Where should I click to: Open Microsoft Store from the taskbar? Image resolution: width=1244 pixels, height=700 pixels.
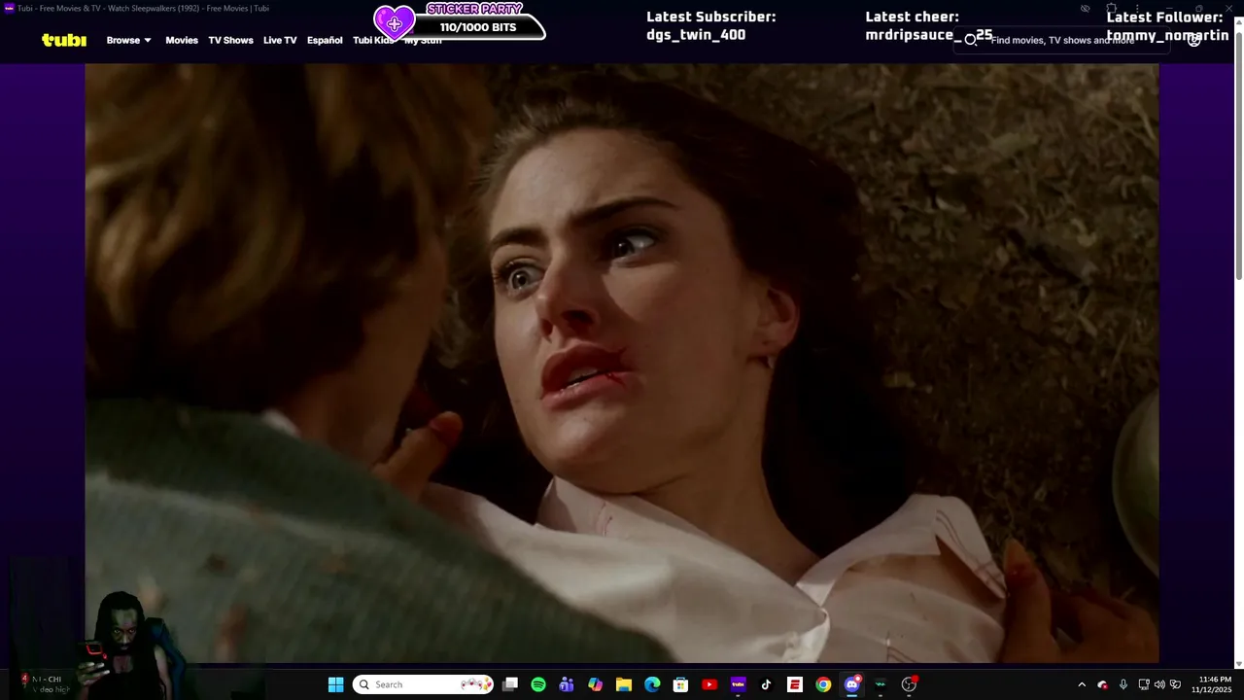[x=680, y=684]
